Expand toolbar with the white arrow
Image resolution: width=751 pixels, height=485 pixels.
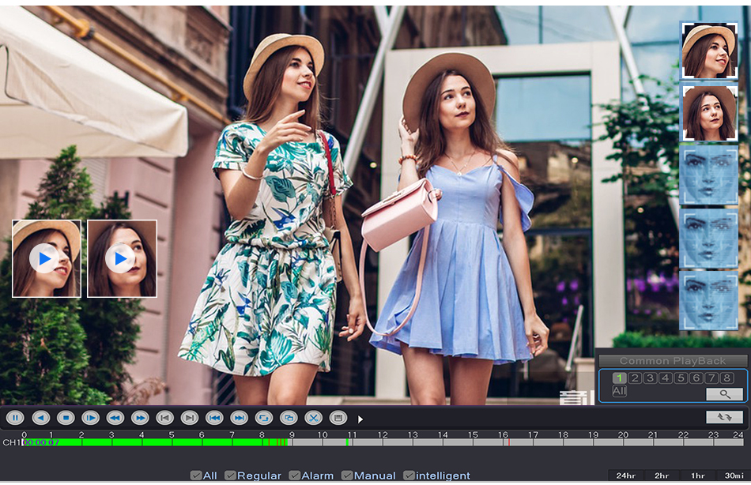[360, 419]
